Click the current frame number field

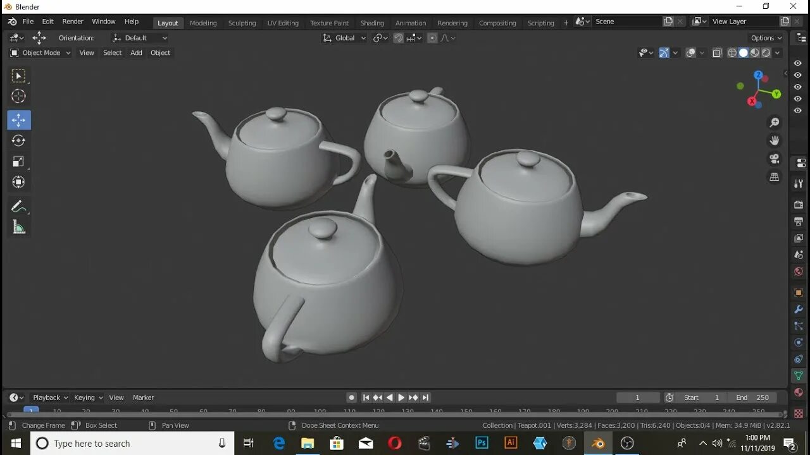point(638,397)
